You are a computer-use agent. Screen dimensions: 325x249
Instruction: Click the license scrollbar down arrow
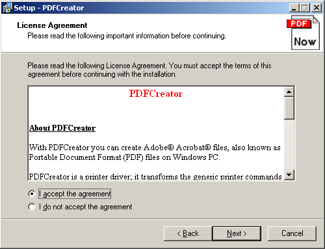289,175
